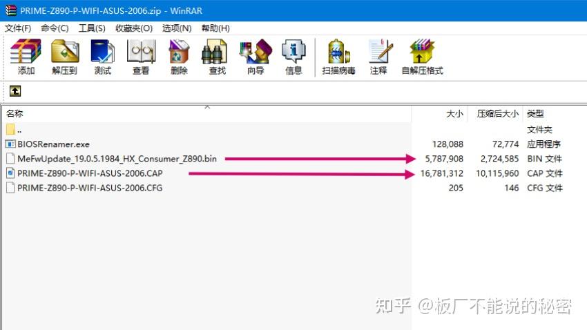Viewport: 587px width, 330px height.
Task: Click the PRIME-Z890 .CAP file icon
Action: pyautogui.click(x=10, y=173)
